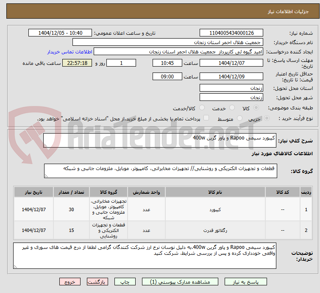Click the validity time field 09:00
The width and height of the screenshot is (320, 293).
tap(167, 77)
